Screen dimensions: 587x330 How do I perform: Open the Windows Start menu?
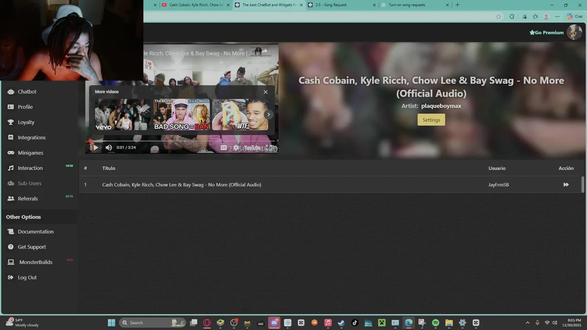point(111,323)
